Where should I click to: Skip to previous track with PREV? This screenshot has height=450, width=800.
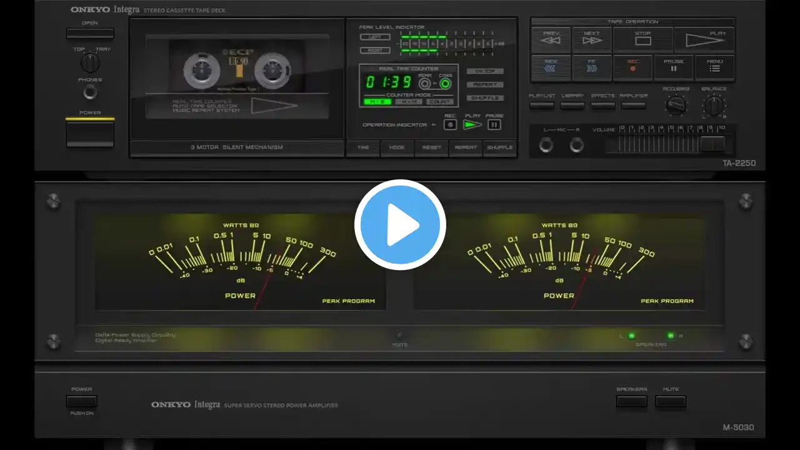pyautogui.click(x=551, y=39)
